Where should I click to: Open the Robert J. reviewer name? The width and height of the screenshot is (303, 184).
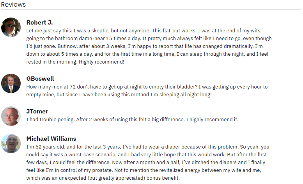[x=40, y=23]
